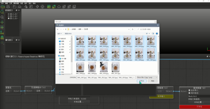Click the 新建文件夹 (New folder) button

click(x=68, y=33)
